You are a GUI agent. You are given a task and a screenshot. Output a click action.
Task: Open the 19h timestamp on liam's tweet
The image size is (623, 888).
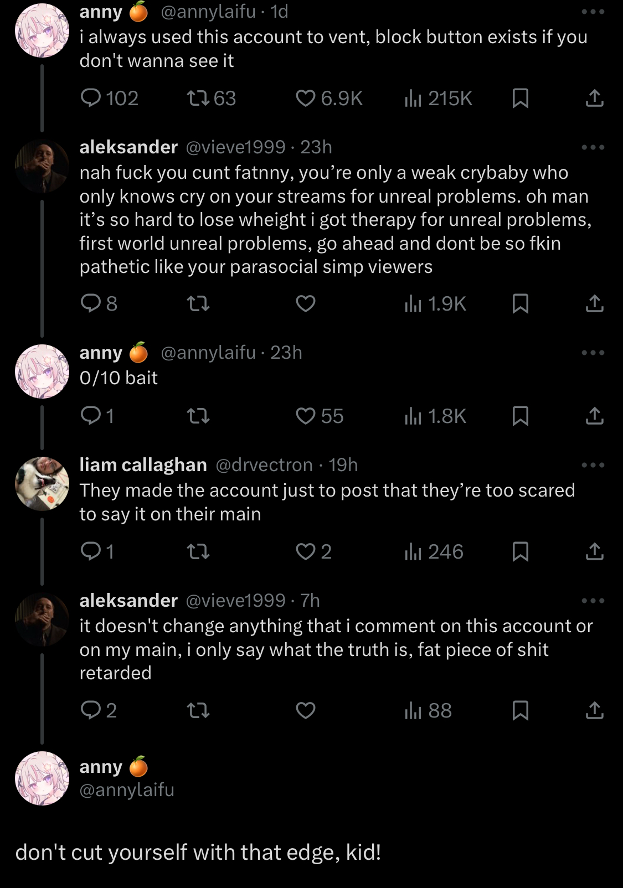tap(343, 465)
